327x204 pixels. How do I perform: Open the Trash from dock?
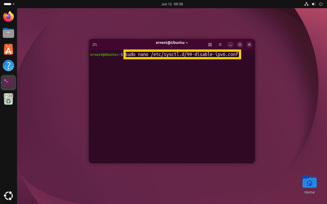[x=8, y=99]
